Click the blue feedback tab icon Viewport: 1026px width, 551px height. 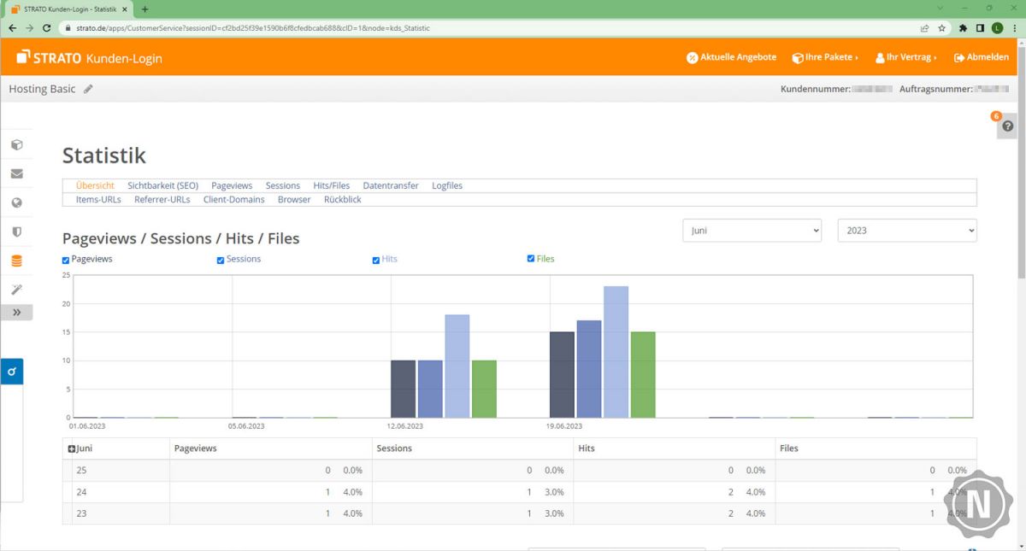(11, 372)
